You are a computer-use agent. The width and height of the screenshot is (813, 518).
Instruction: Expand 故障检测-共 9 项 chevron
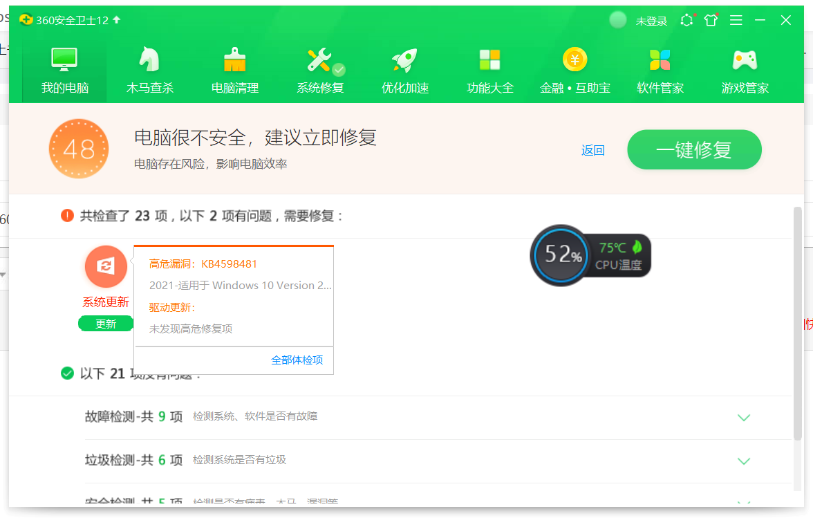tap(744, 418)
